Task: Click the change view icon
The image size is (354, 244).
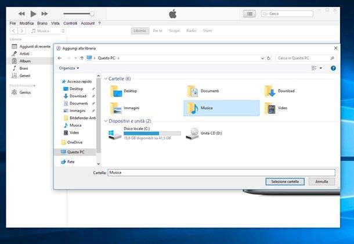Action: (314, 68)
